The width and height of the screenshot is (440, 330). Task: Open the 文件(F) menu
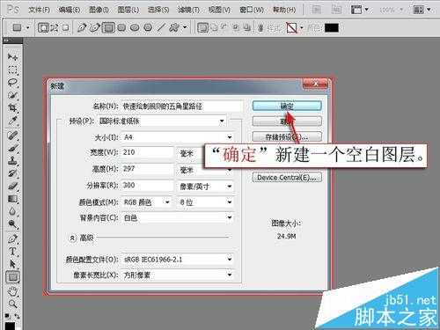(39, 10)
